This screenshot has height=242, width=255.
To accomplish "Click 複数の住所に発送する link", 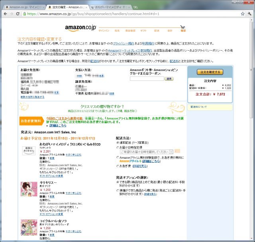I will click(32, 97).
